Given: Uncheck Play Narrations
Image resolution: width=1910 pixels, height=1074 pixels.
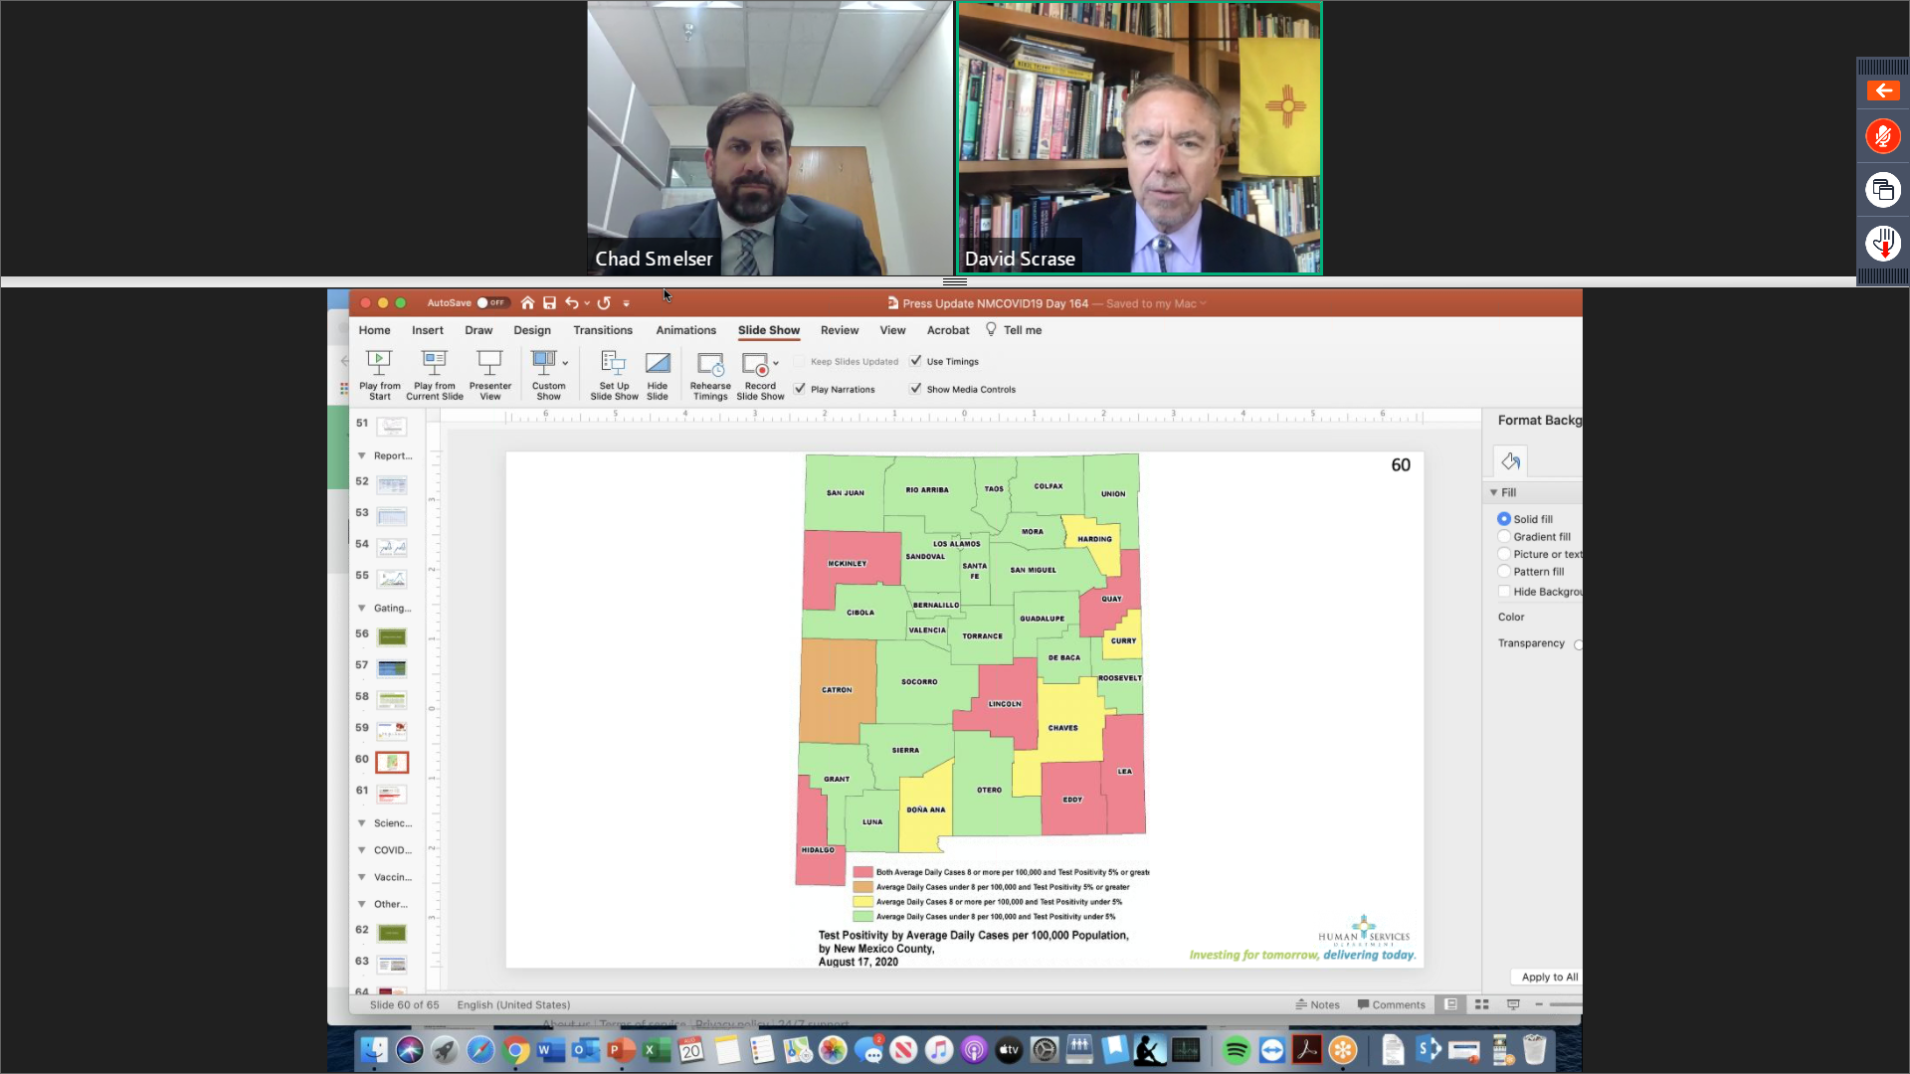Looking at the screenshot, I should coord(800,389).
